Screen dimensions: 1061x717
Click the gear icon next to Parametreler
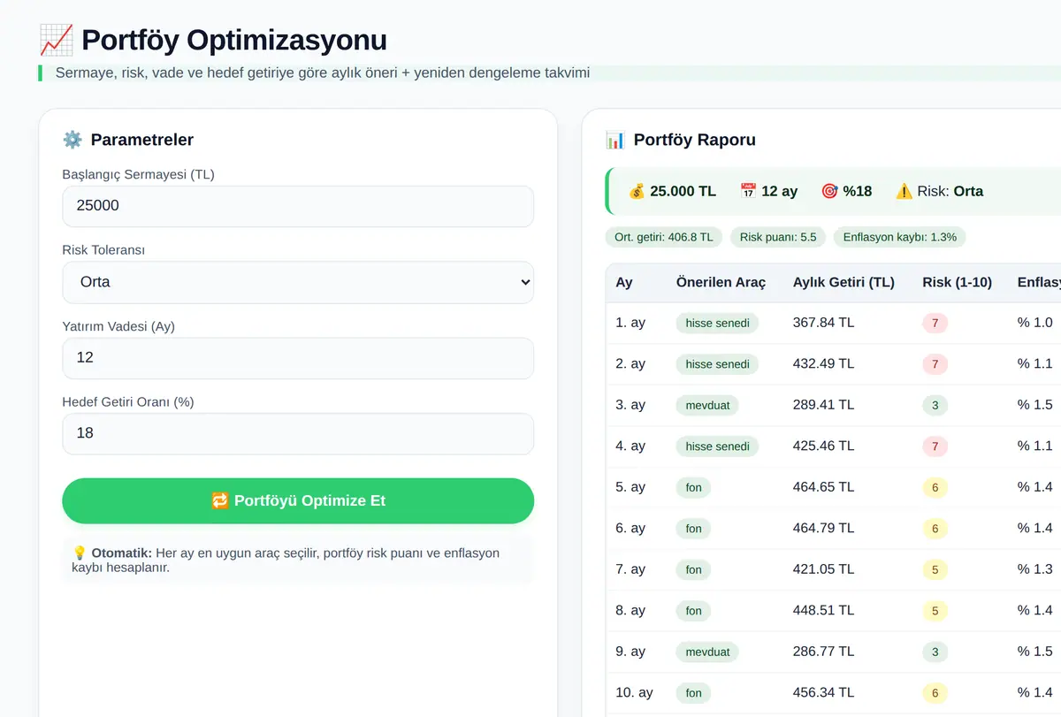(x=73, y=140)
